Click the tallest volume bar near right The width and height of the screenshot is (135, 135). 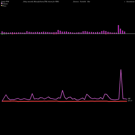119,29
